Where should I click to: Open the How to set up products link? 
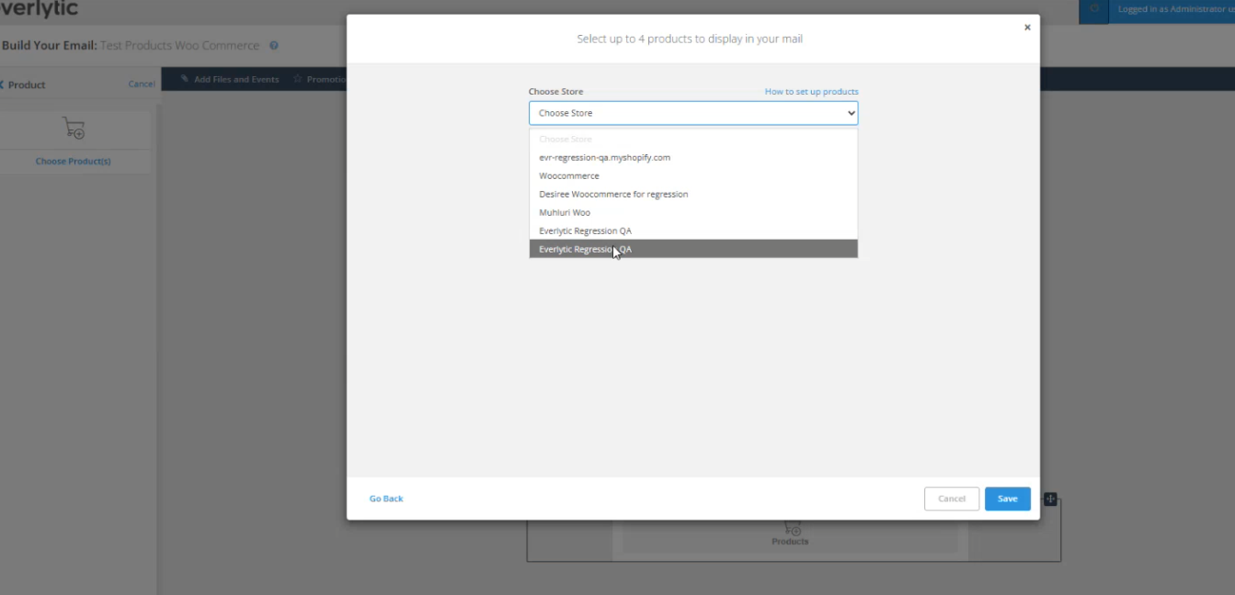(x=811, y=91)
